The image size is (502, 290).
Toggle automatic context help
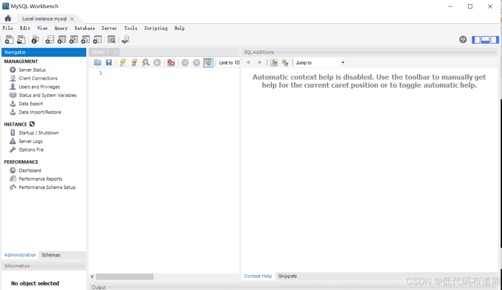[x=285, y=63]
